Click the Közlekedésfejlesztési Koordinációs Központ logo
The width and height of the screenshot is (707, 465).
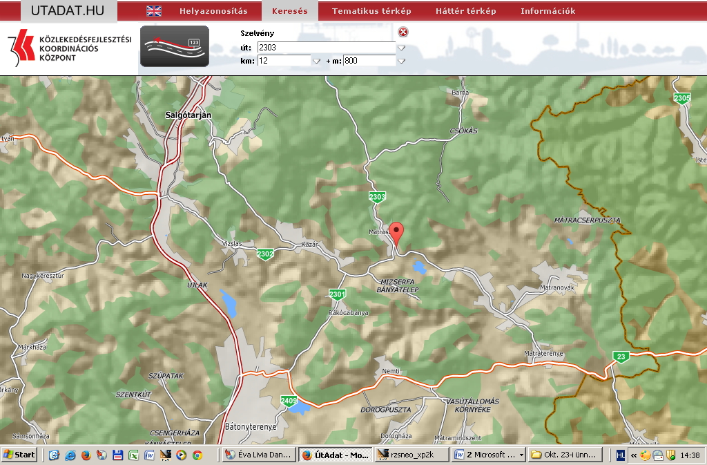point(68,48)
